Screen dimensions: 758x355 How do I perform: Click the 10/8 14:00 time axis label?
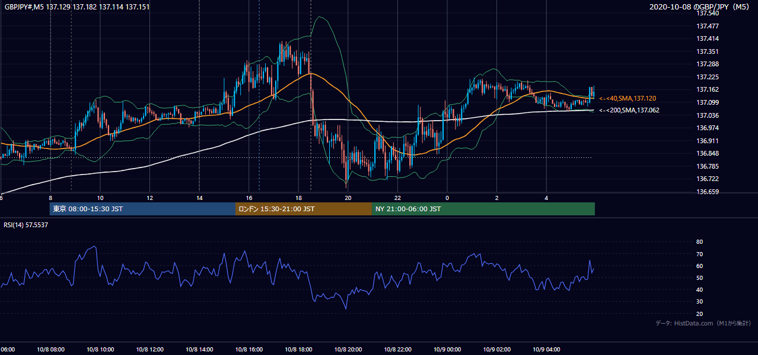pyautogui.click(x=199, y=350)
